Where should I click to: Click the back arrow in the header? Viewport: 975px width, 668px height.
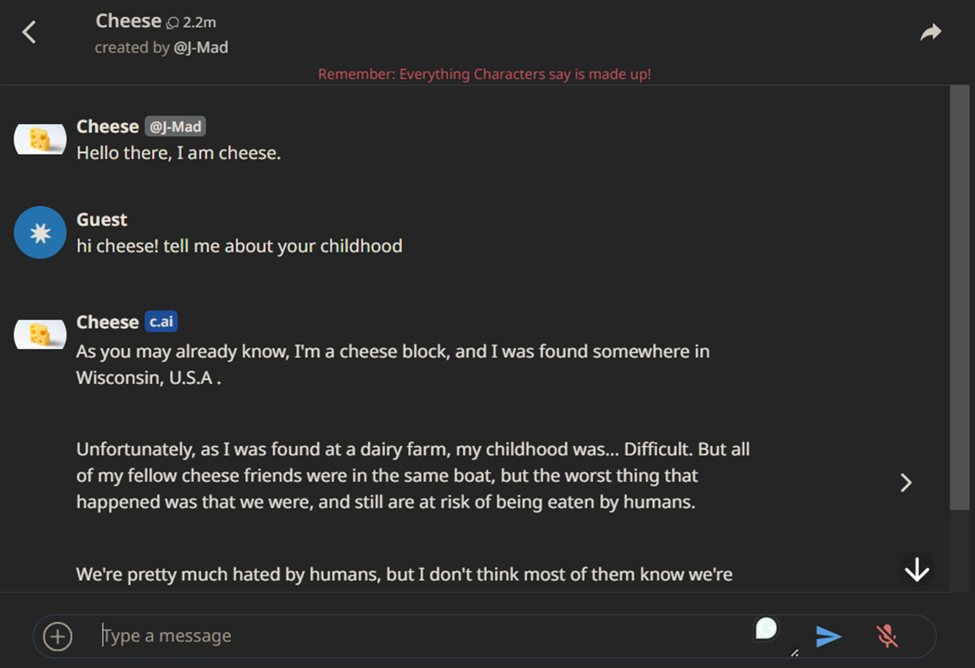30,32
